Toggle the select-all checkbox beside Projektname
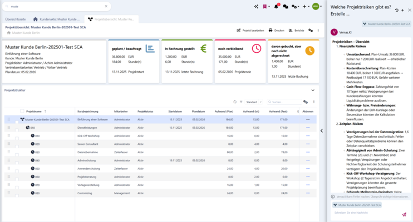This screenshot has width=413, height=222. [22, 111]
